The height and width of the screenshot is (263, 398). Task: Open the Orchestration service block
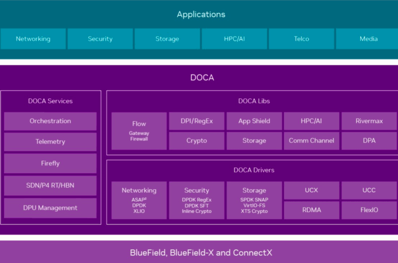point(50,121)
